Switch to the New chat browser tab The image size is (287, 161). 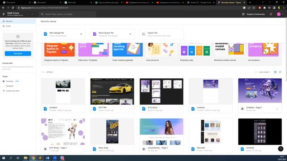78,3
